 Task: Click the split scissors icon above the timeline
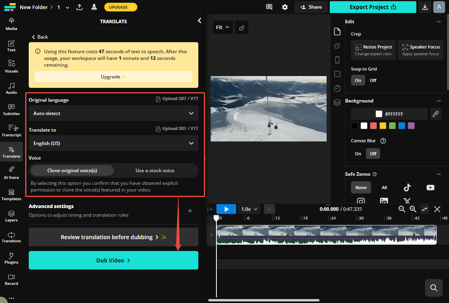point(269,209)
